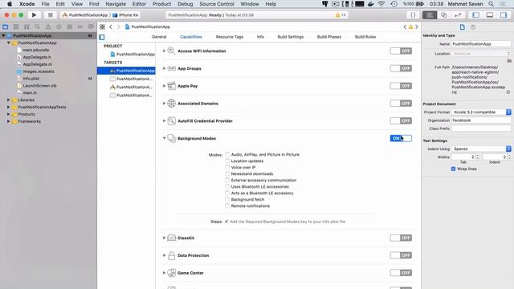Open the Source Control navigator icon
Image resolution: width=514 pixels, height=289 pixels.
point(16,26)
